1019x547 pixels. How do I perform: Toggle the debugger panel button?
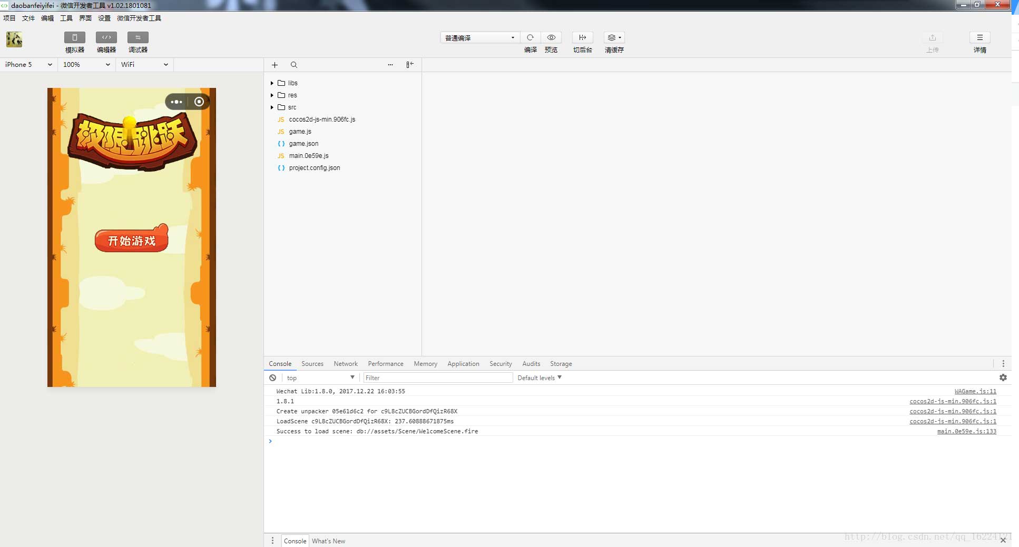pos(138,37)
